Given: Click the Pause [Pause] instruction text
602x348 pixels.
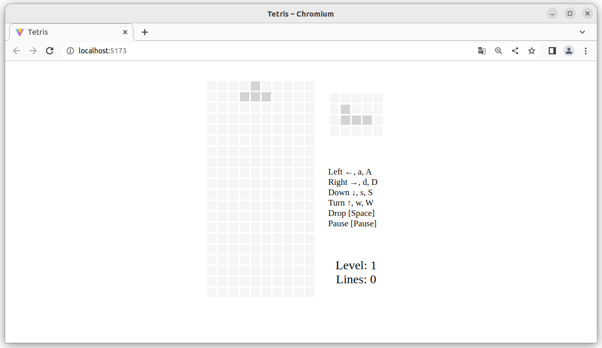Looking at the screenshot, I should pos(352,224).
